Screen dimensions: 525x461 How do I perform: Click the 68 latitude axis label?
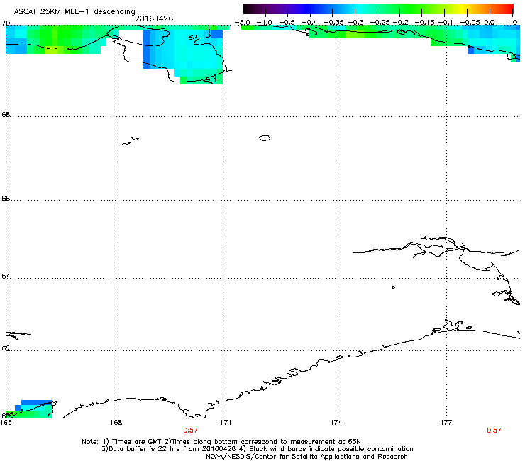click(6, 114)
